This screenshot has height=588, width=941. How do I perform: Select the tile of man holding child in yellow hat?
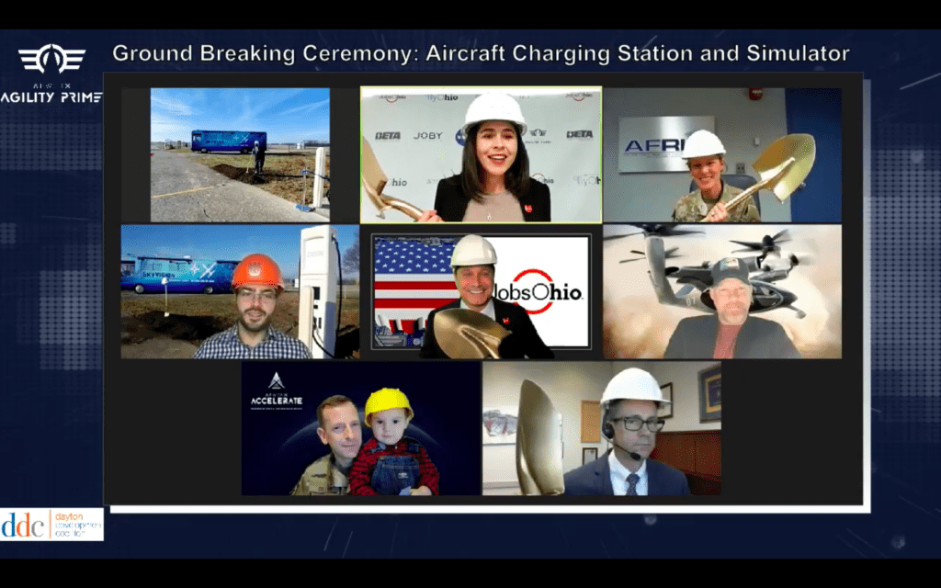coord(360,428)
